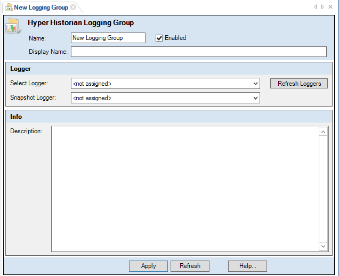Click the Hyper Historian folder chart icon
This screenshot has width=339, height=276.
tap(13, 26)
